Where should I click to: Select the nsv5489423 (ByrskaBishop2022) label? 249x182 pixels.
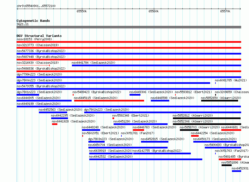(97, 92)
